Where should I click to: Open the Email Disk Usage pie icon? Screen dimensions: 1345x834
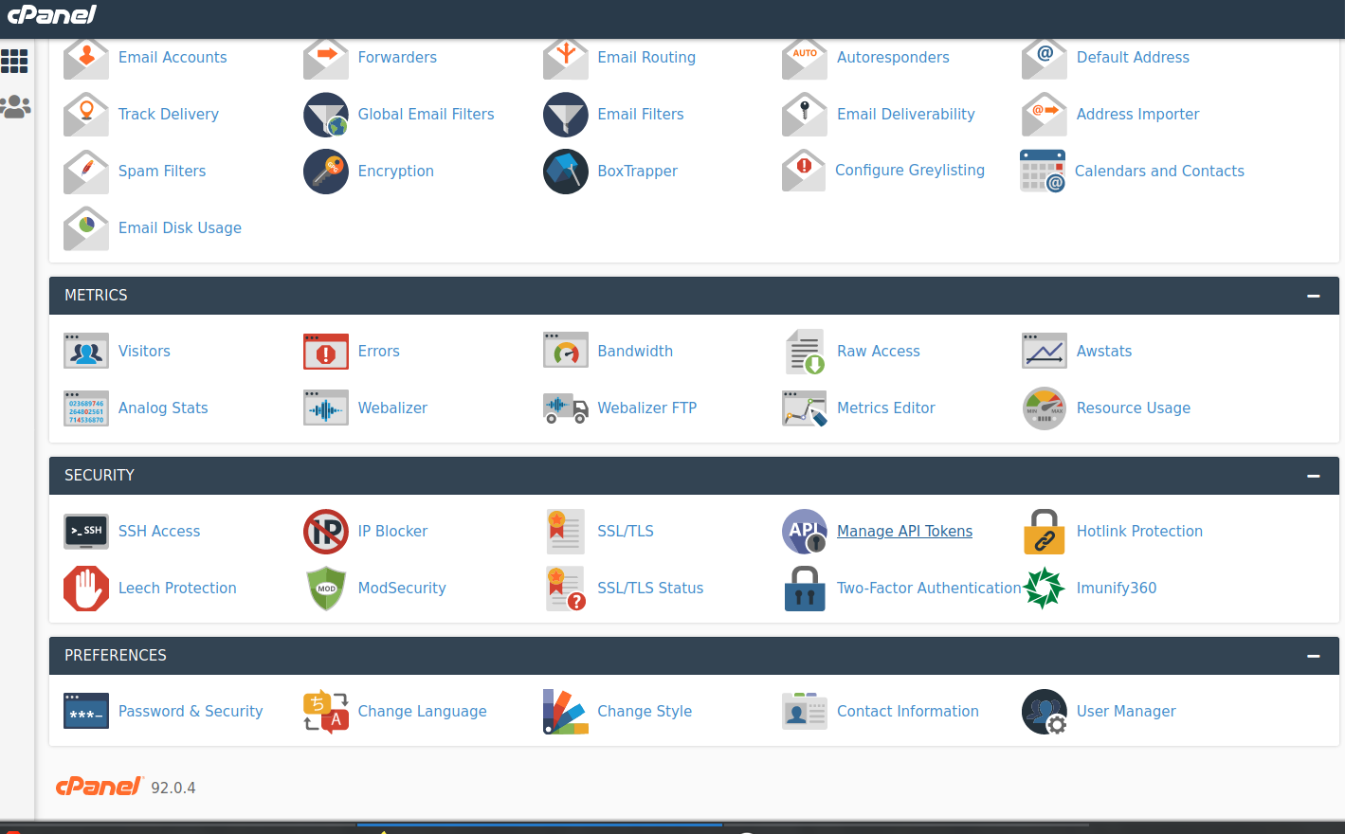(86, 228)
